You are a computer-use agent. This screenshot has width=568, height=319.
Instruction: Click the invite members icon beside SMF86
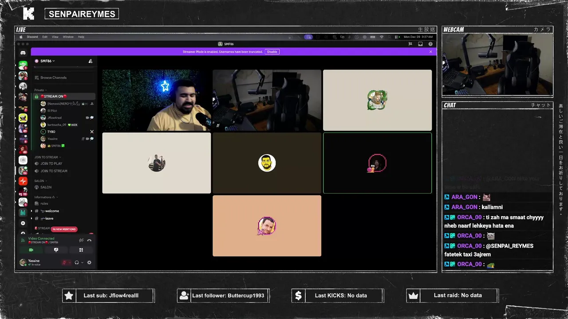91,61
